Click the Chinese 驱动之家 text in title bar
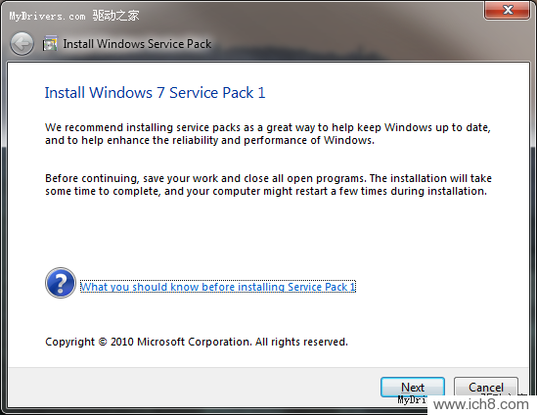The width and height of the screenshot is (537, 415). [x=115, y=16]
